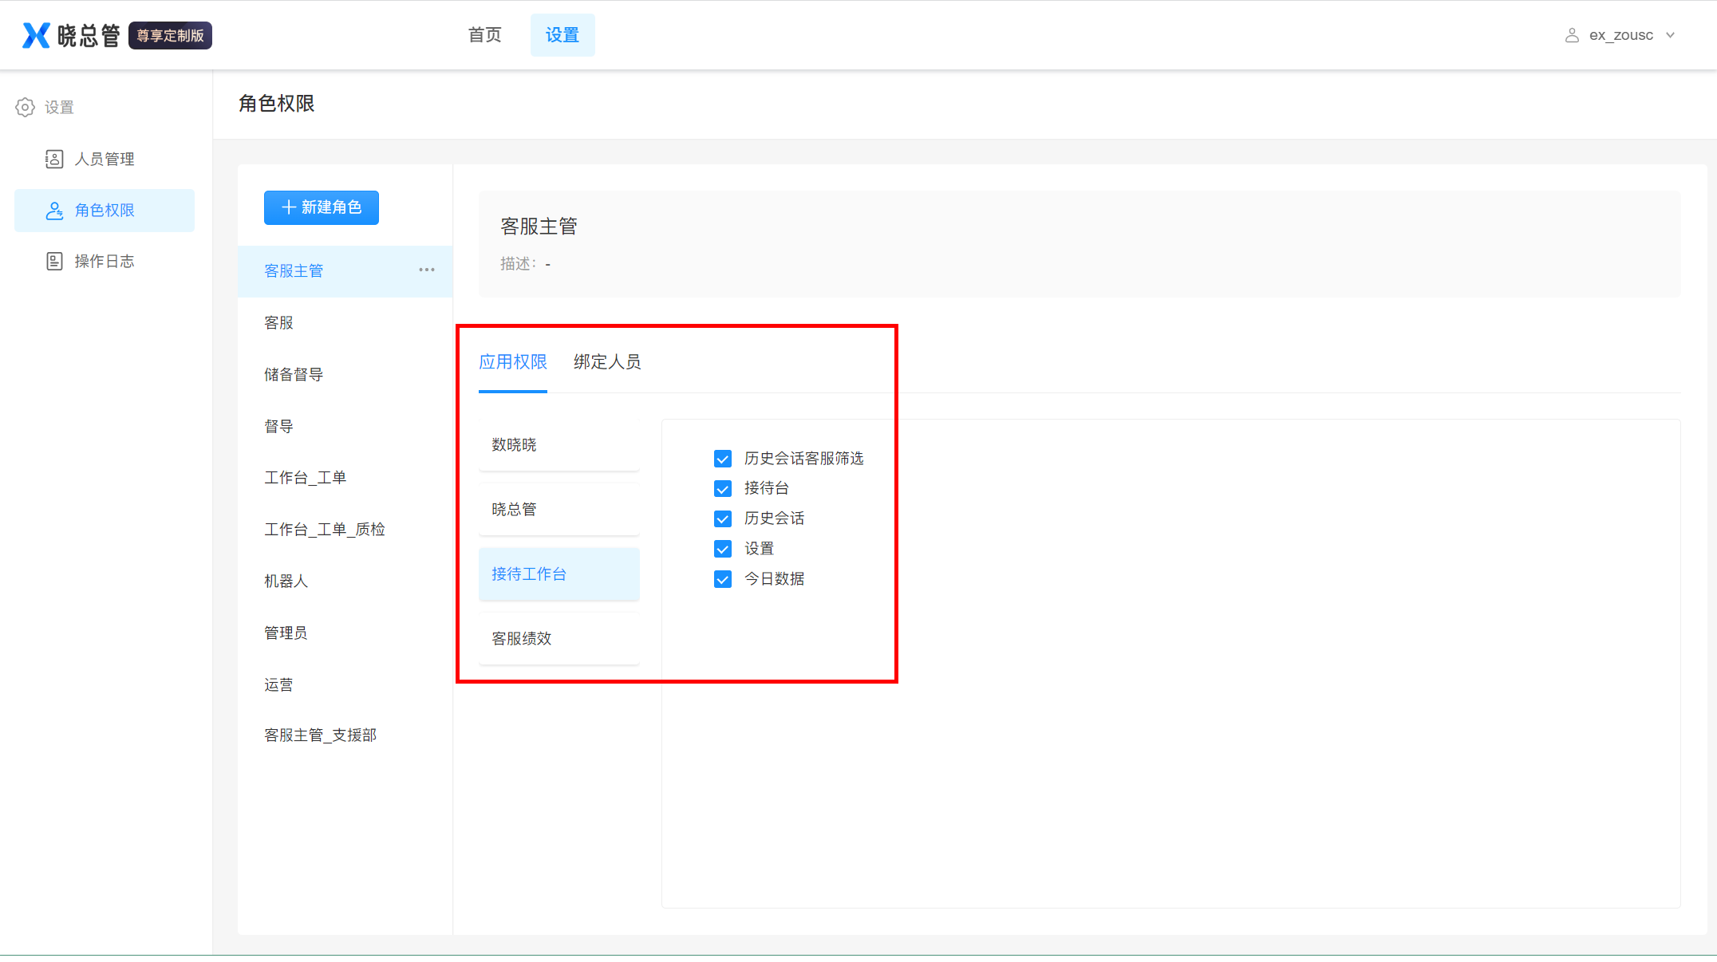Switch to the 绑定人员 tab
This screenshot has height=962, width=1717.
607,361
